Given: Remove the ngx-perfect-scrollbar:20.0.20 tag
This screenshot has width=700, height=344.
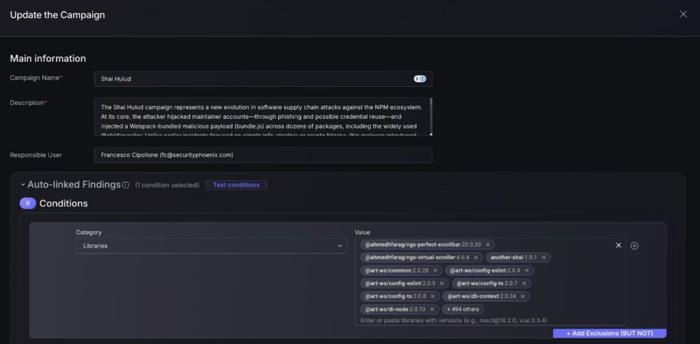Looking at the screenshot, I should (488, 245).
